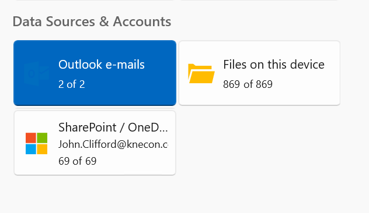
Task: Click the green square of Microsoft logo
Action: 42,138
